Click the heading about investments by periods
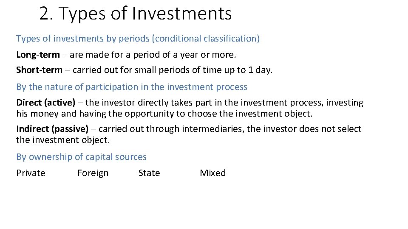 138,39
